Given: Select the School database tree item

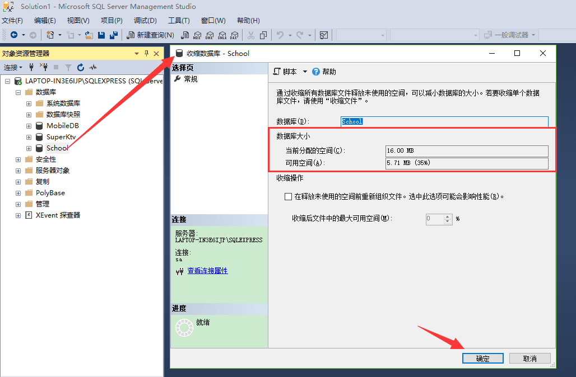Looking at the screenshot, I should coord(57,148).
